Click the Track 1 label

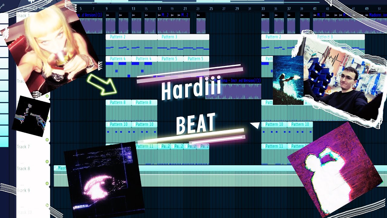(23, 15)
